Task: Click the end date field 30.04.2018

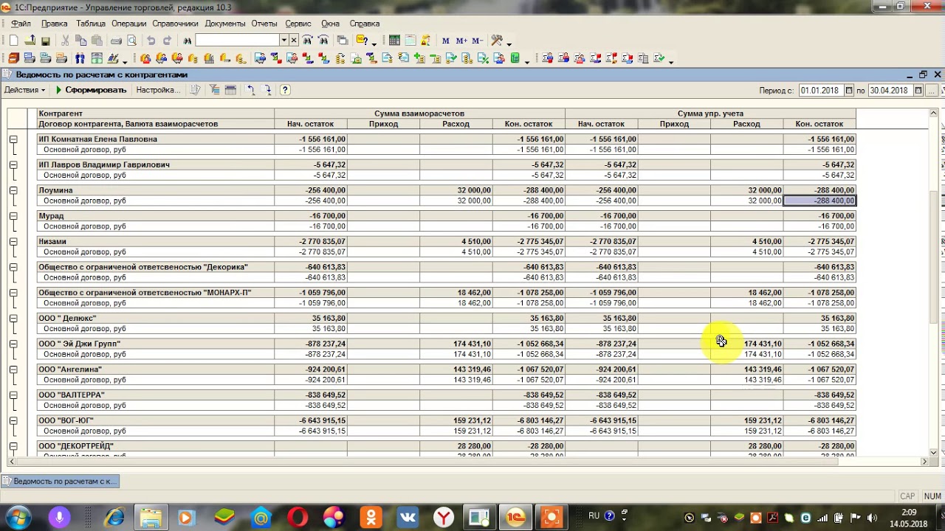Action: coord(890,91)
